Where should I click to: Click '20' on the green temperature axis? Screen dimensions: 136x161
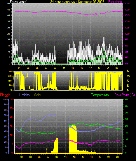click(126, 126)
